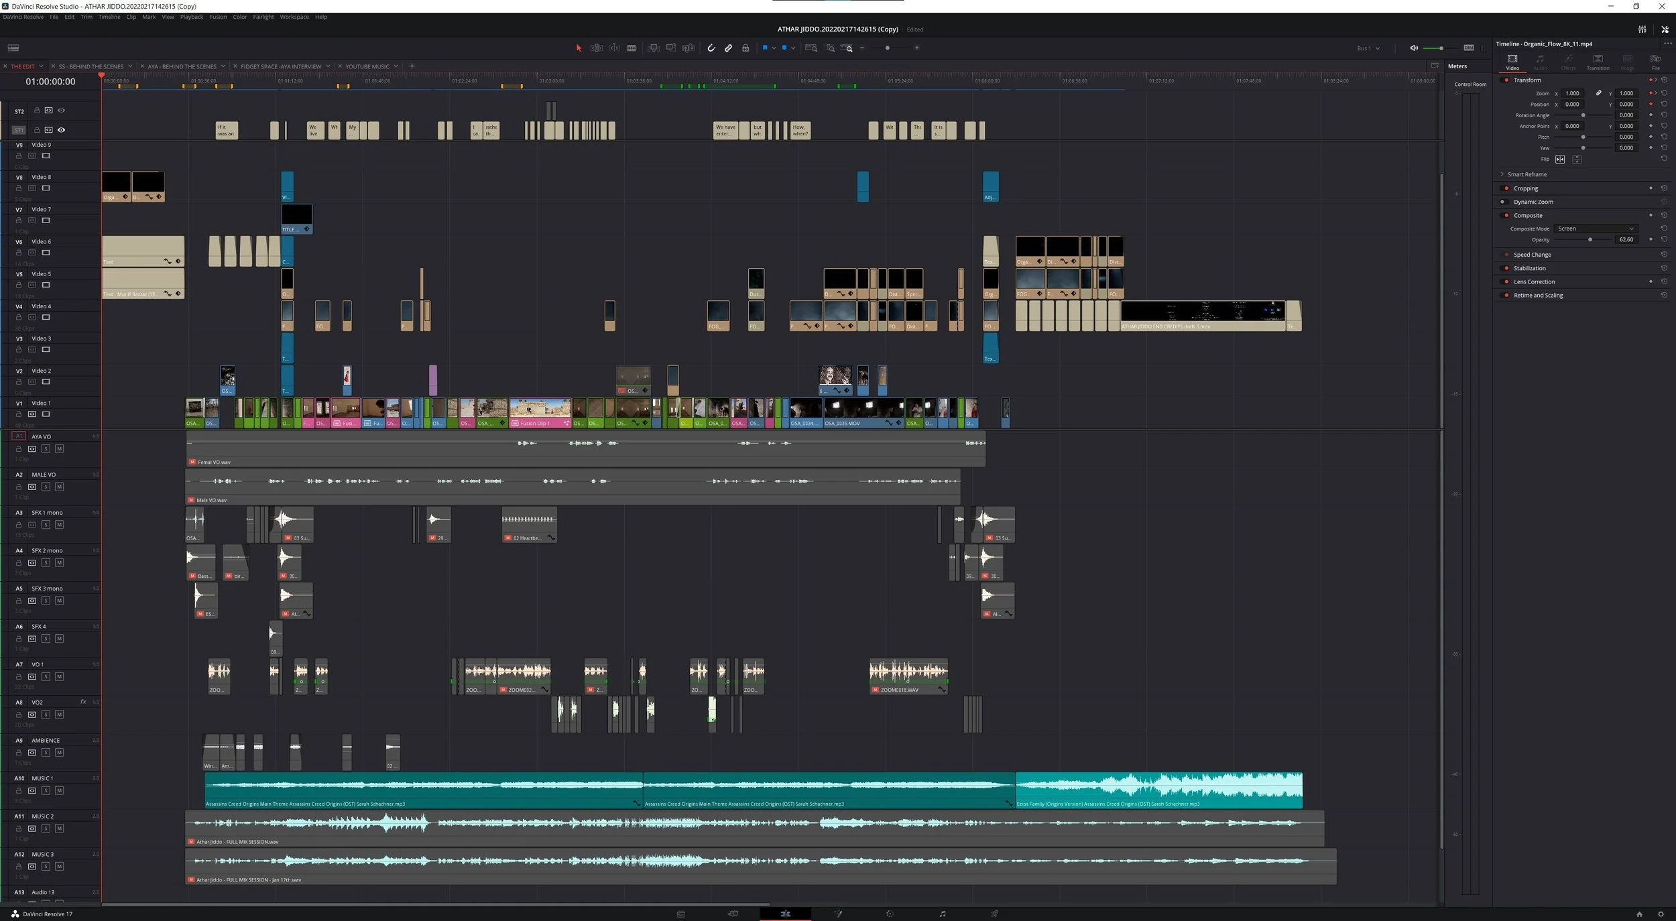Screen dimensions: 1676x921
Task: Click the flip horizontal button
Action: pyautogui.click(x=1560, y=160)
